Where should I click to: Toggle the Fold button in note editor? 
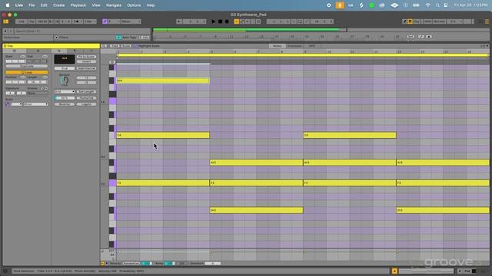[115, 46]
